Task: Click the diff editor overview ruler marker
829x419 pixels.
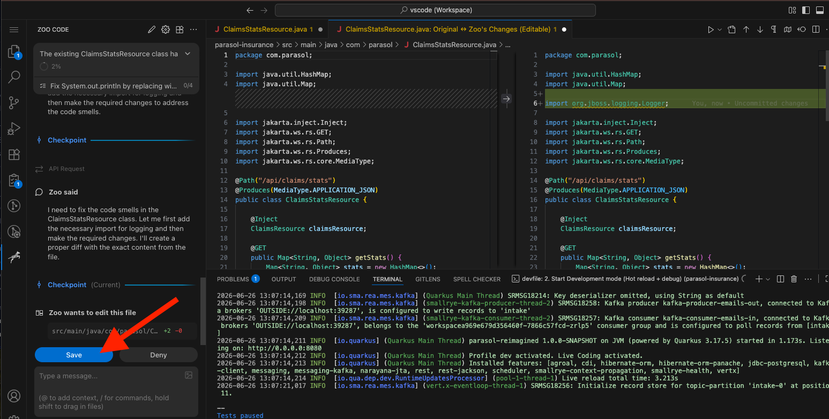Action: (824, 68)
